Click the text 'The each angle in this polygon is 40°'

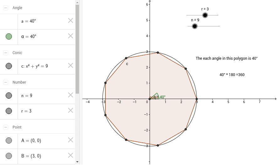point(227,58)
